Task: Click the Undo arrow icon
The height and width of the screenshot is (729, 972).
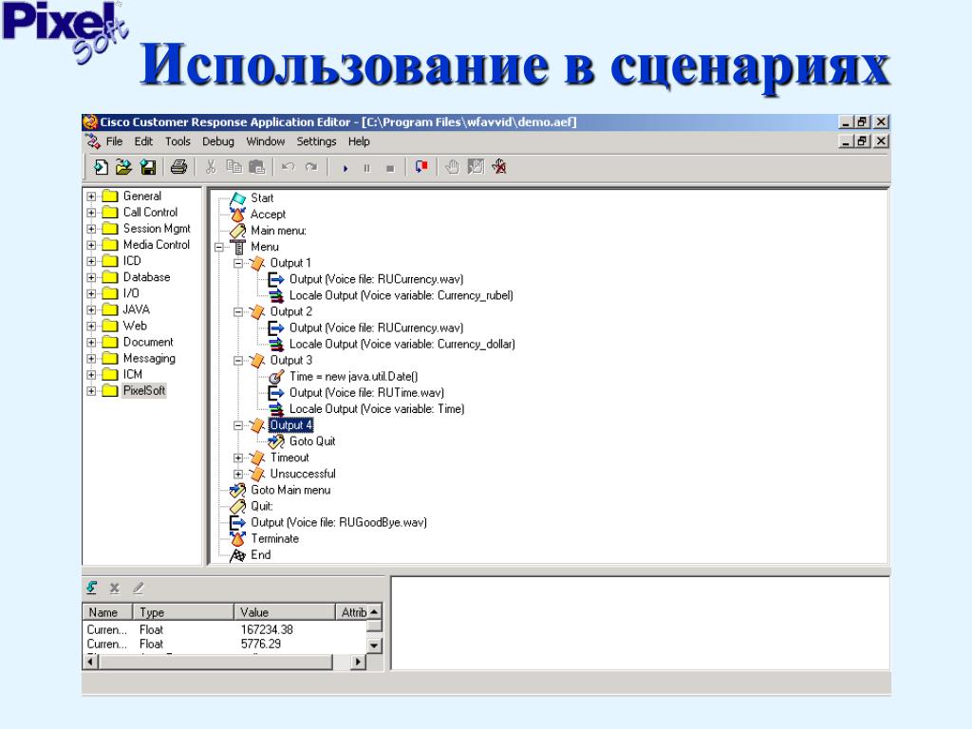Action: [289, 167]
